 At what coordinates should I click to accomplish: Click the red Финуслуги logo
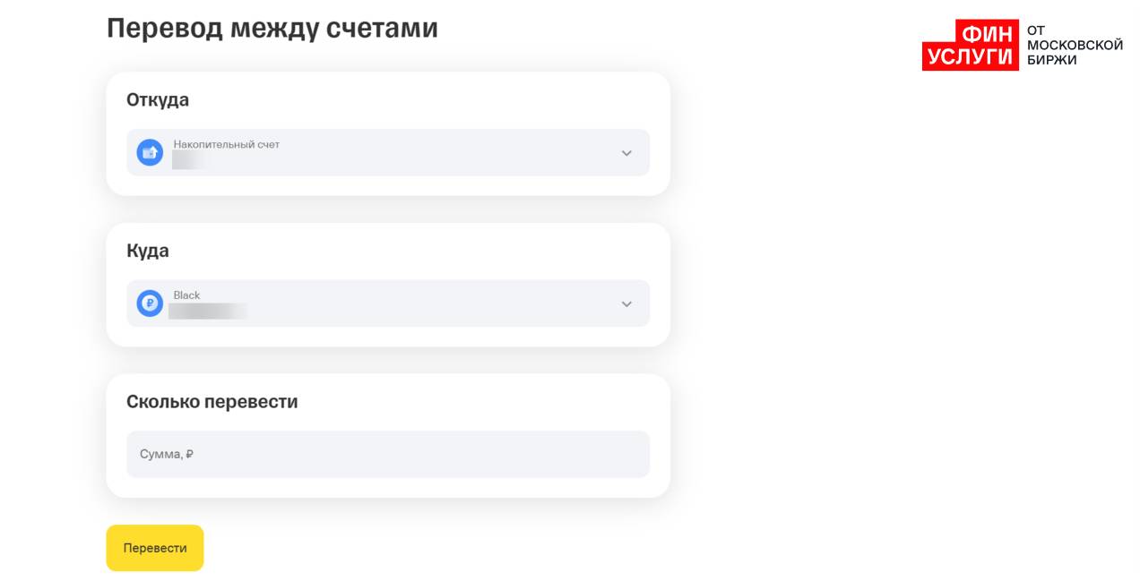(x=970, y=45)
